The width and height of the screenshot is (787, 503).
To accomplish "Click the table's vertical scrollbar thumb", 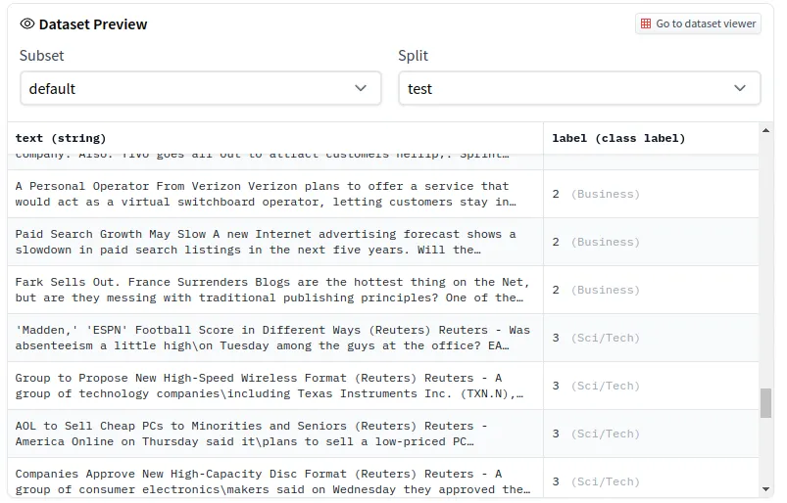I will pyautogui.click(x=765, y=403).
